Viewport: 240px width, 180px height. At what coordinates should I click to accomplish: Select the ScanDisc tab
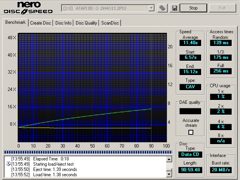110,23
